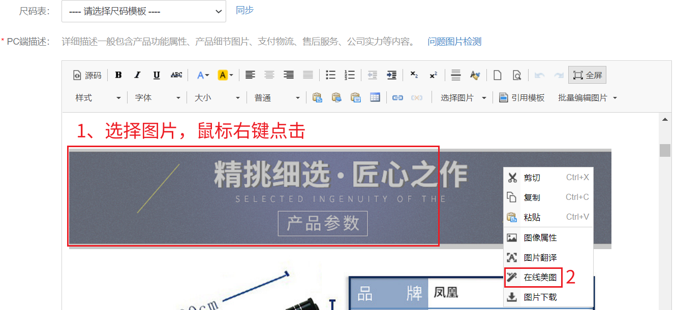Apply subscript formatting

tap(414, 75)
